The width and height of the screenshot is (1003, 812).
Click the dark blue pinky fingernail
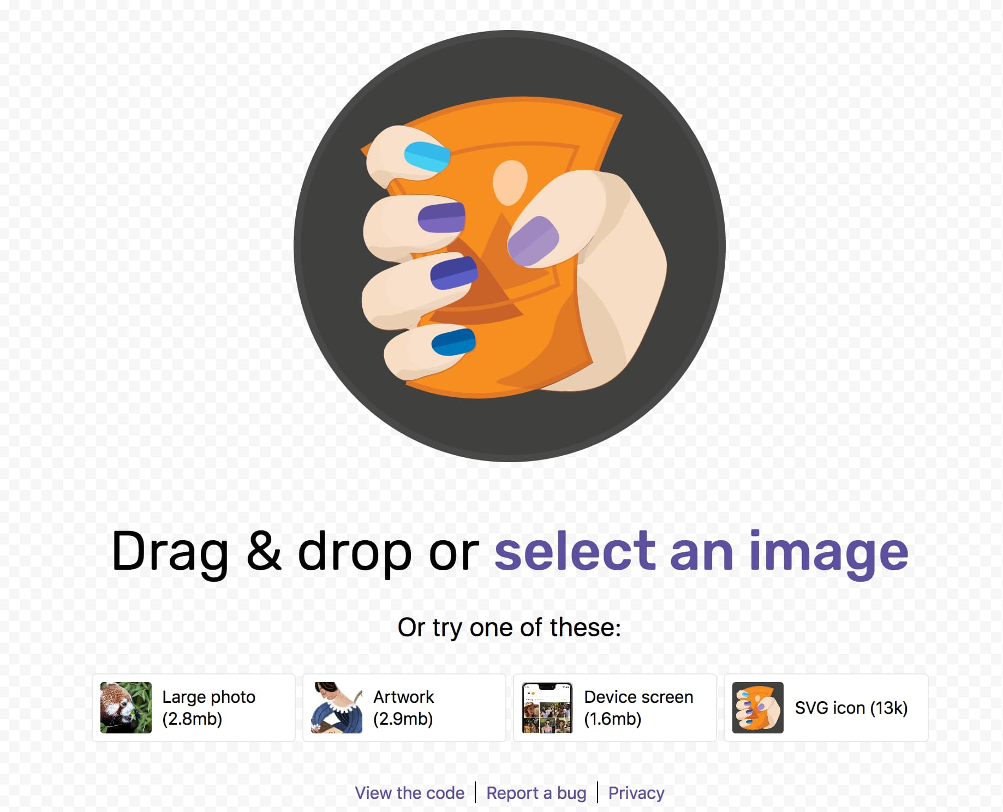click(453, 342)
